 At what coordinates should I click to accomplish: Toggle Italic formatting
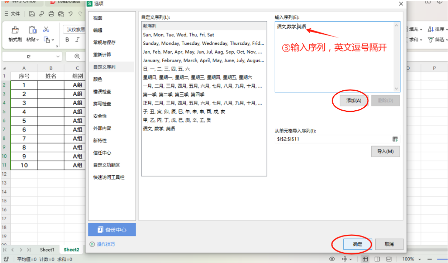tap(77, 40)
